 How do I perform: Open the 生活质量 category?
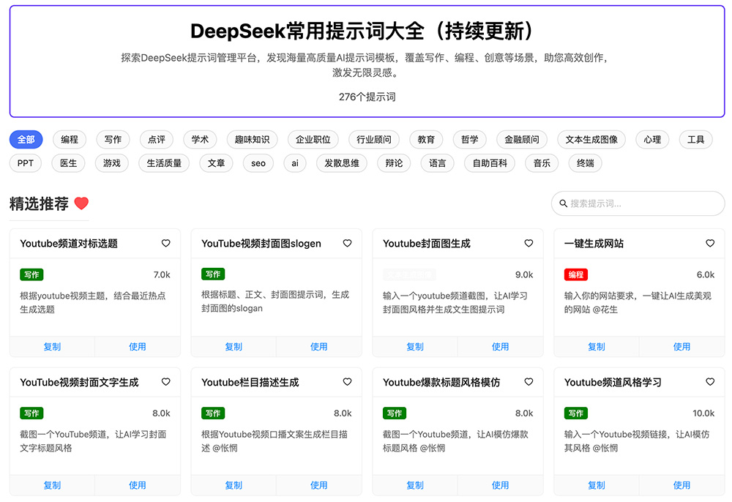pyautogui.click(x=164, y=163)
